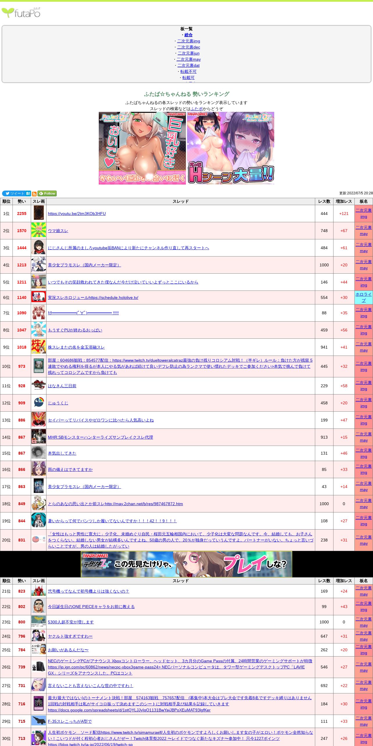
Task: Click the 勢い column header in the top table
Action: pos(22,201)
